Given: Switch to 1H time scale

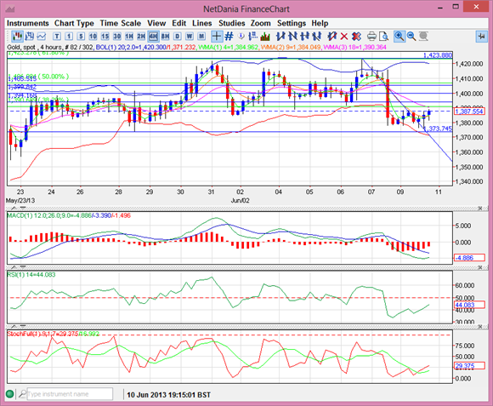Looking at the screenshot, I should coord(129,37).
